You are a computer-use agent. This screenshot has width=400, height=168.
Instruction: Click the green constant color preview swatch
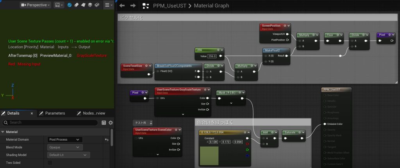click(x=209, y=155)
